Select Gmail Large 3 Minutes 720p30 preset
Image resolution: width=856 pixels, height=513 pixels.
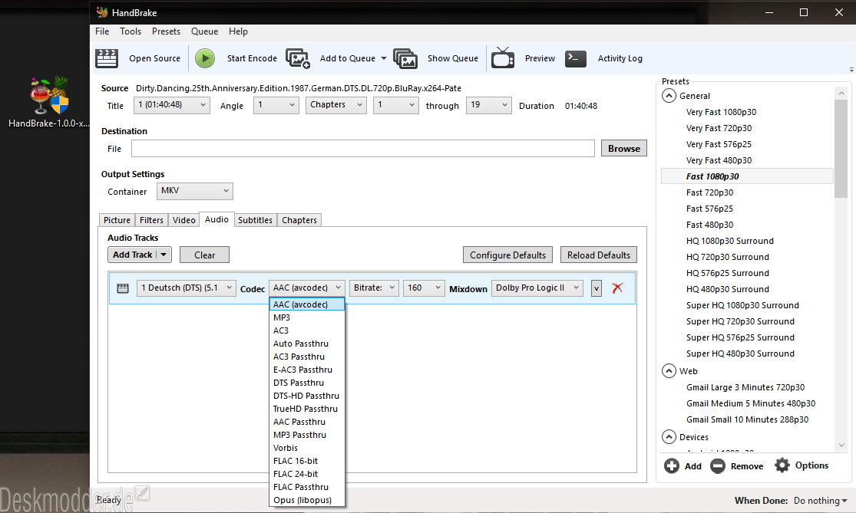[x=745, y=387]
